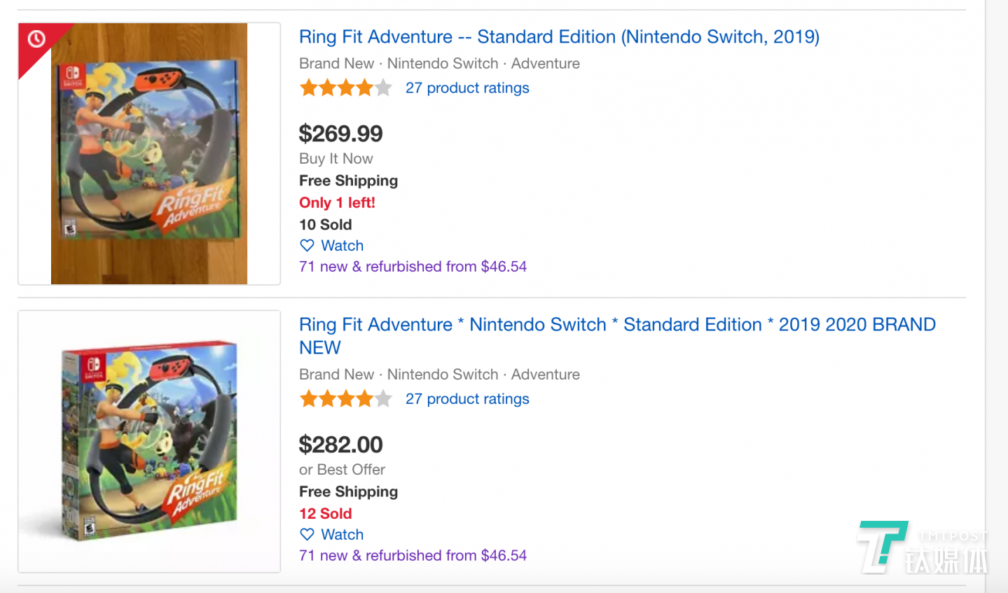Click the heart icon in the $282.00 listing

[307, 534]
